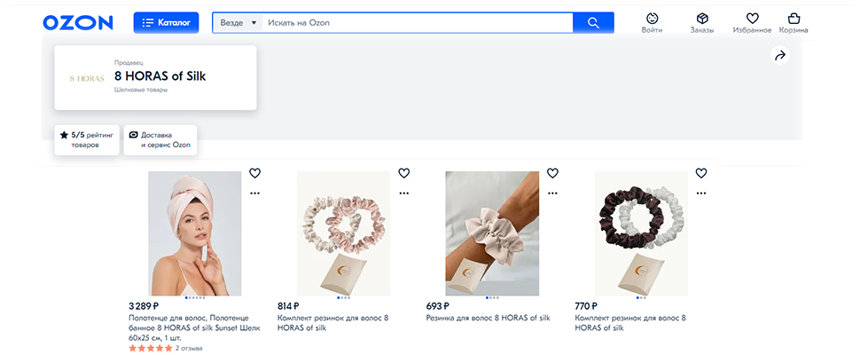Favorite the silk hair towel product
The image size is (860, 355).
255,173
